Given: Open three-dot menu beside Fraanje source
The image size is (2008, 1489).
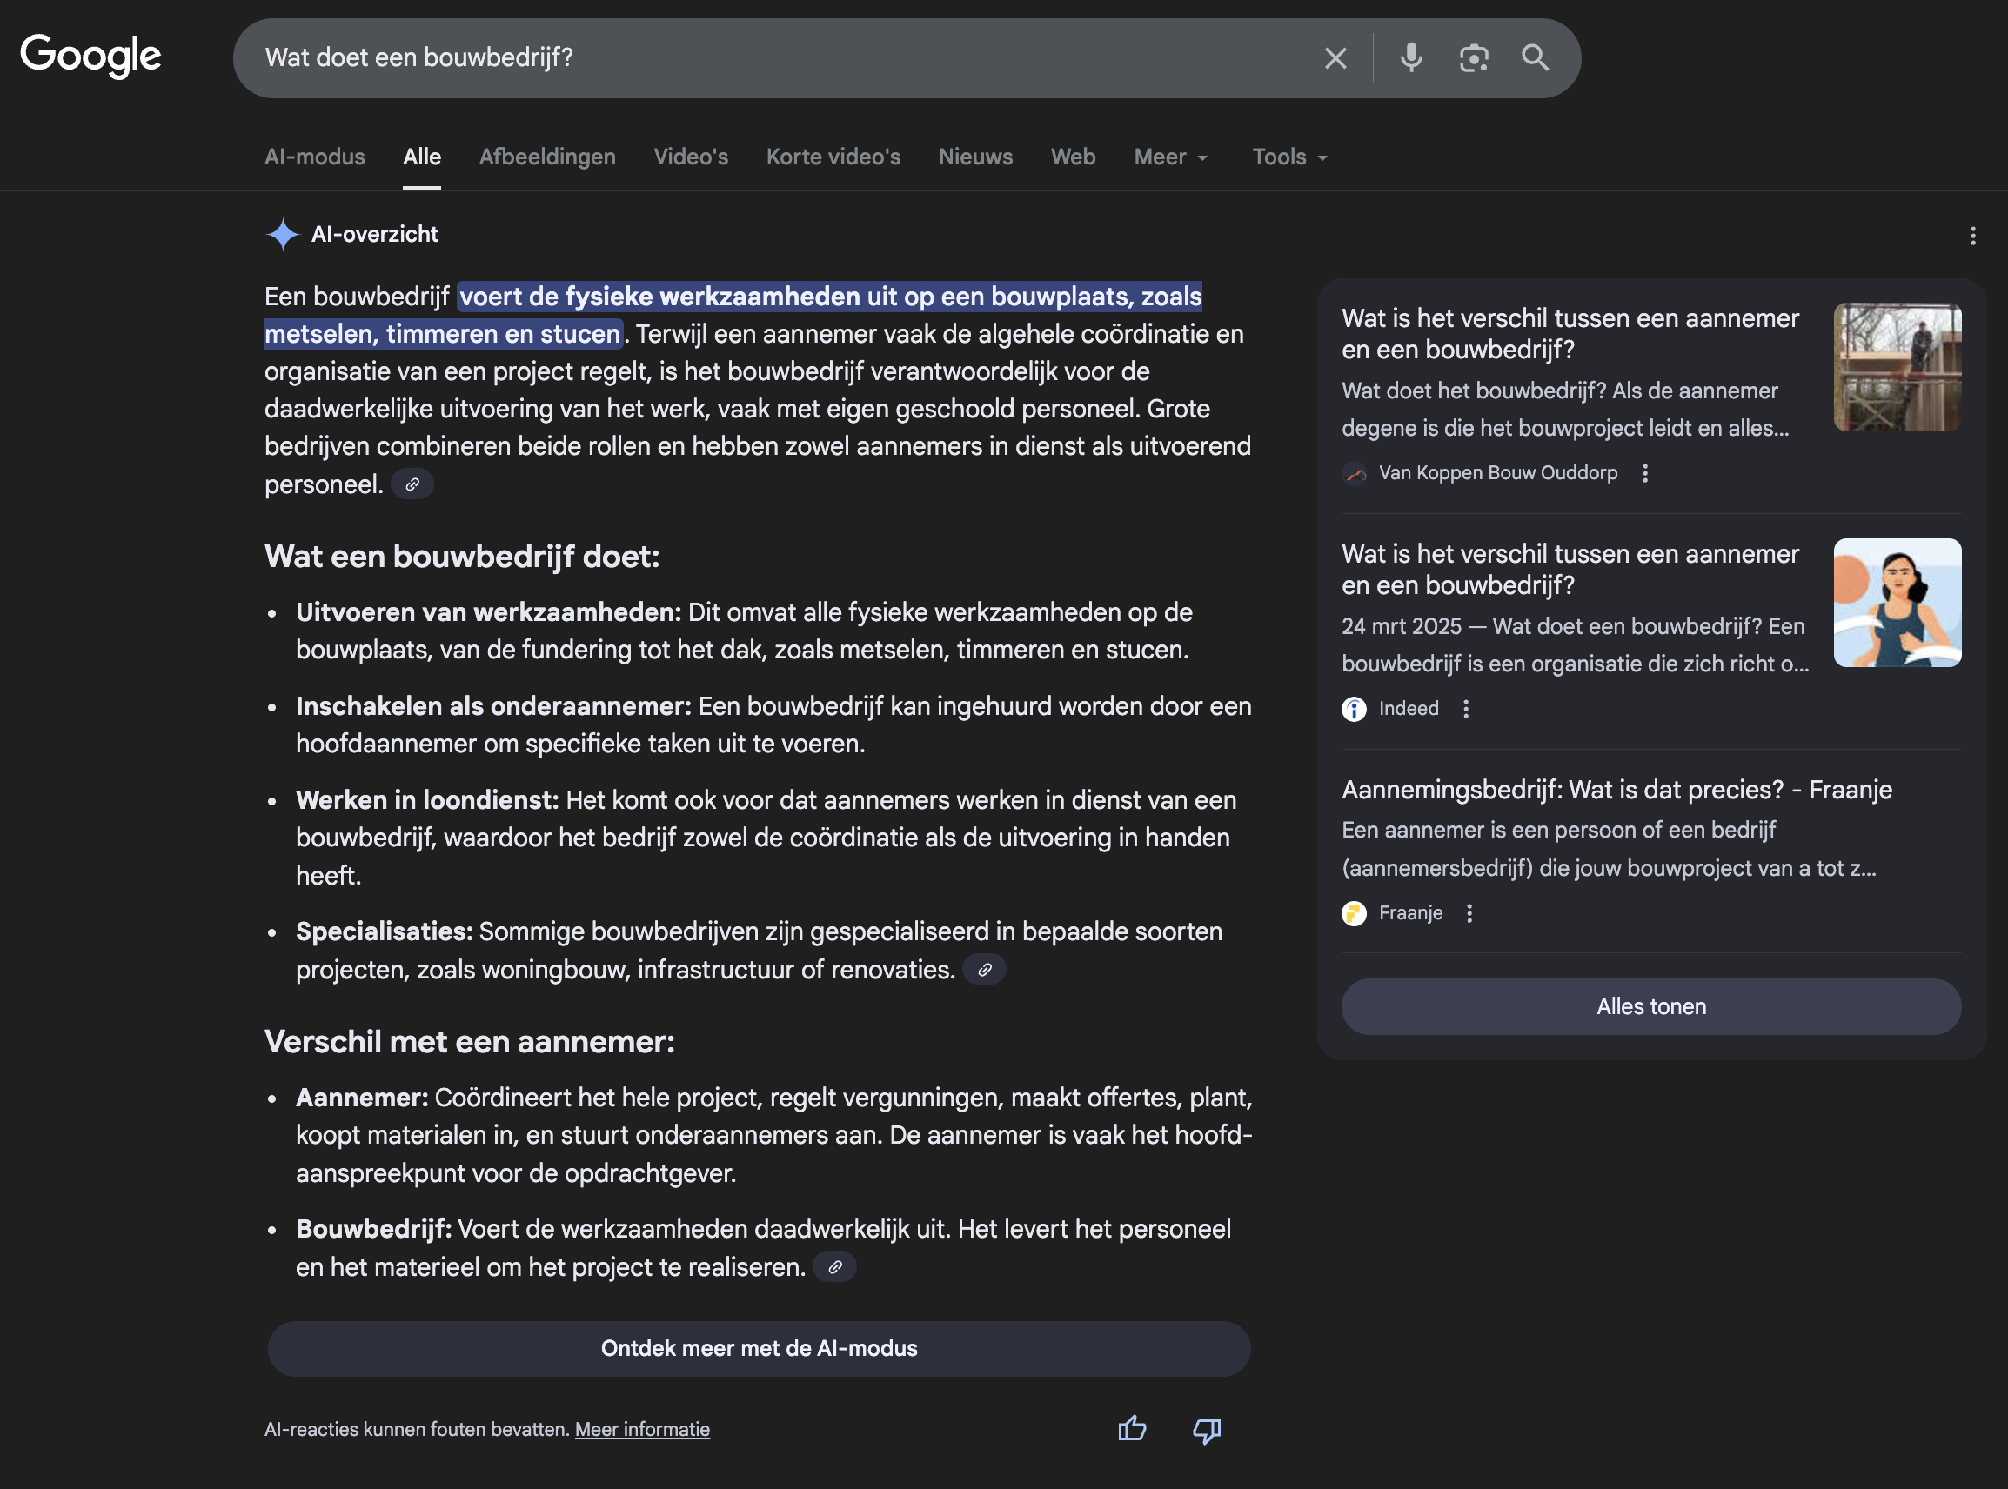Looking at the screenshot, I should 1469,913.
